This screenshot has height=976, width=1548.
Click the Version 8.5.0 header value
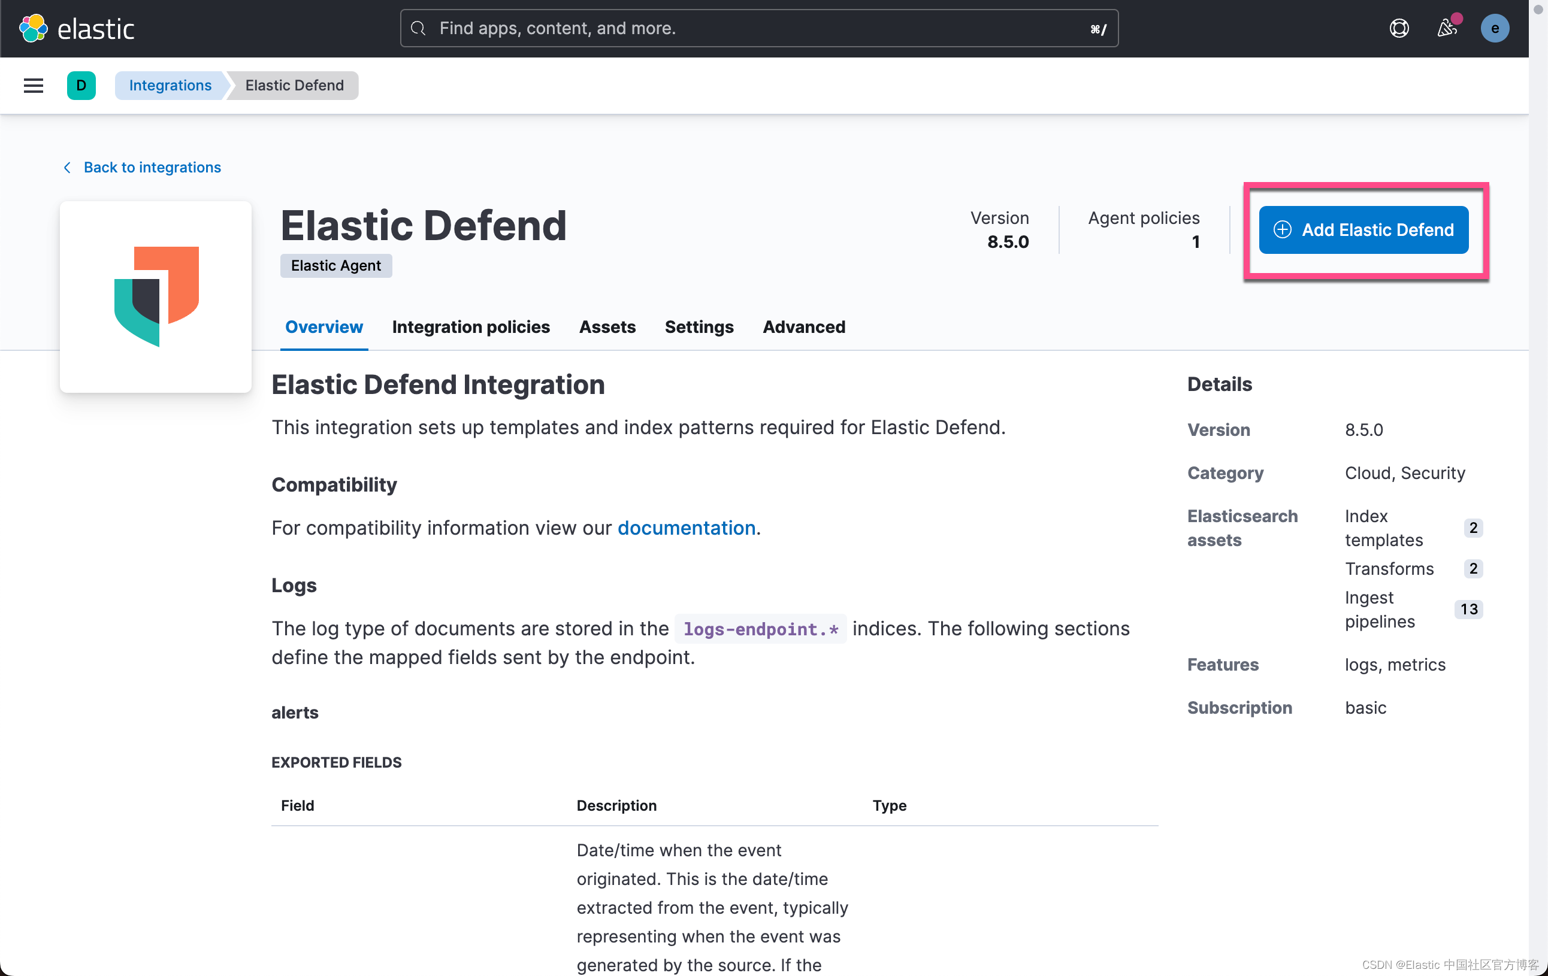[1008, 241]
